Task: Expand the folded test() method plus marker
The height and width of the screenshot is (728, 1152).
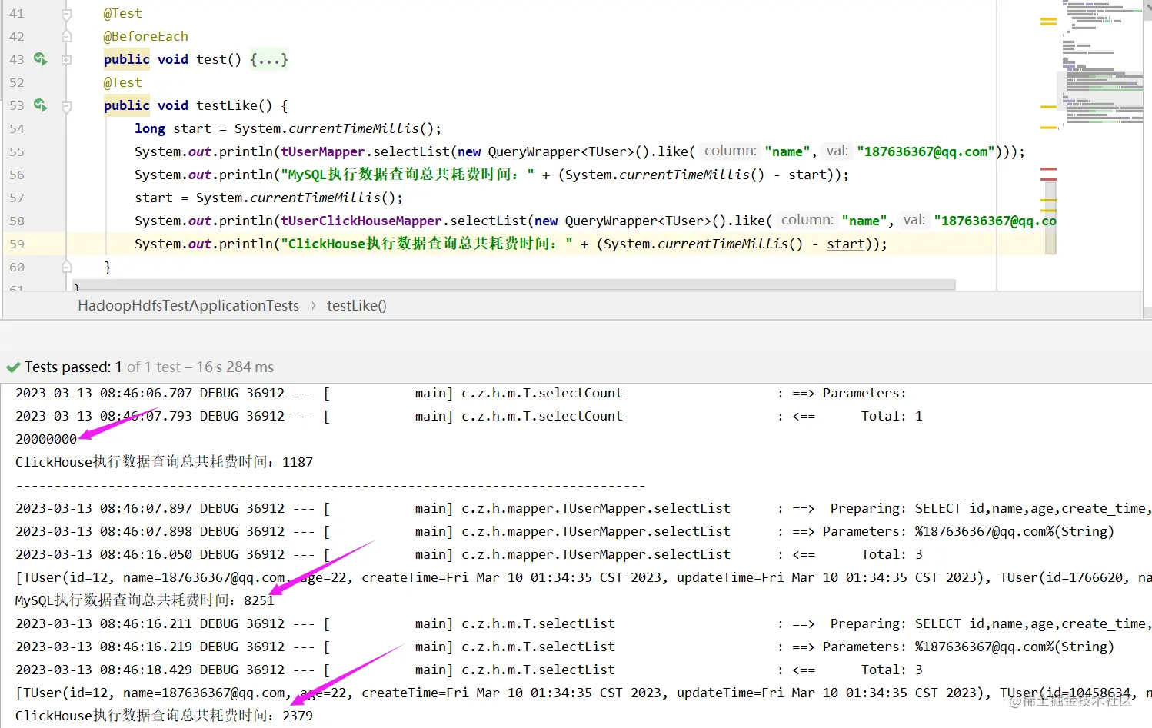Action: (x=67, y=59)
